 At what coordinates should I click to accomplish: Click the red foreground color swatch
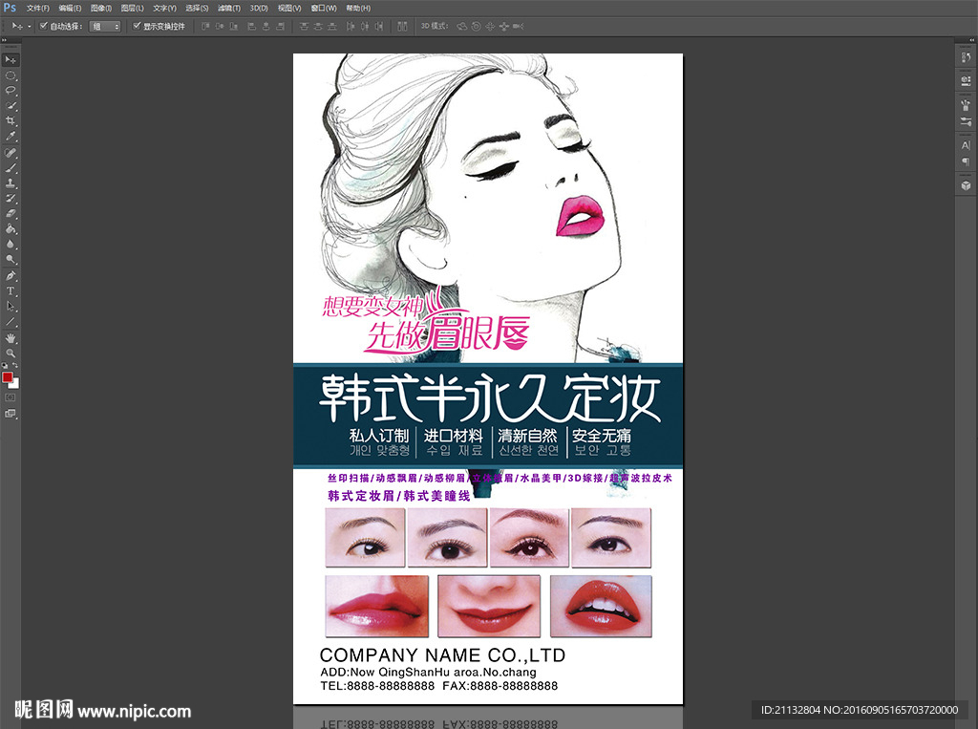coord(7,377)
